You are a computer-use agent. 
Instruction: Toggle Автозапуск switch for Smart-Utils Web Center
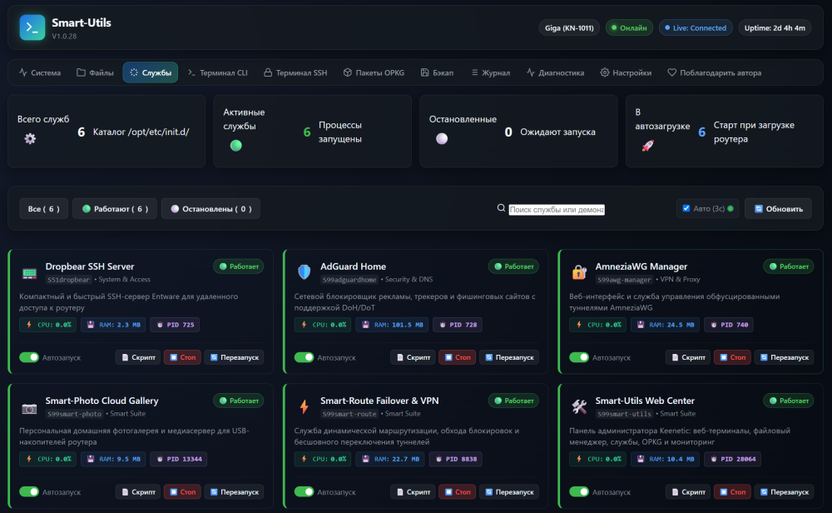pyautogui.click(x=579, y=491)
